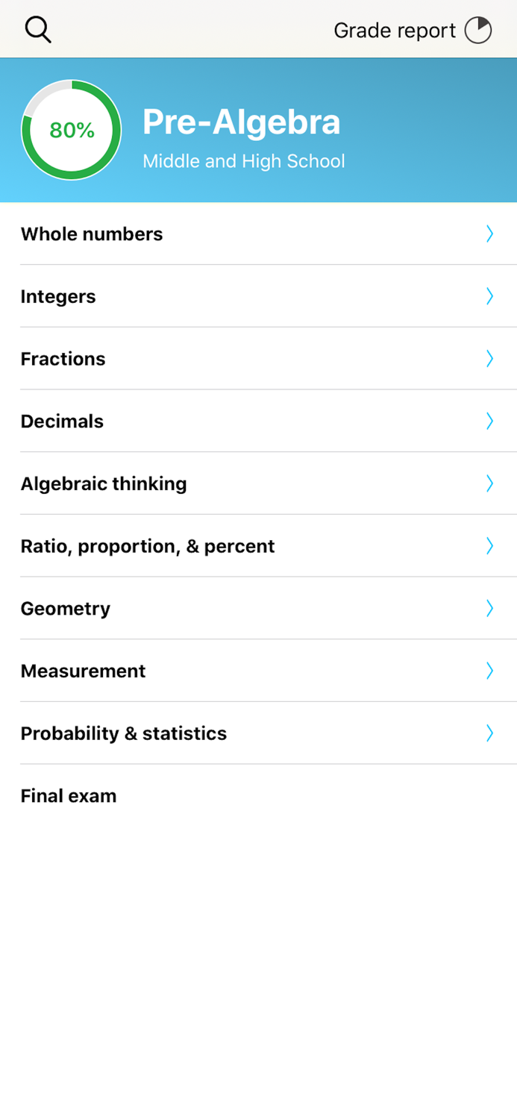Click the Pre-Algebra course title

242,121
